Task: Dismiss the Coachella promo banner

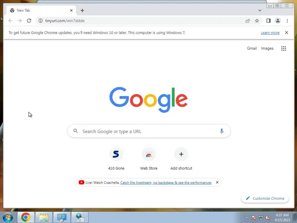Action: click(x=217, y=182)
